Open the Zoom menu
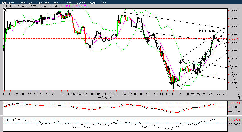Screen dimensions: 242x132 [x=93, y=3]
